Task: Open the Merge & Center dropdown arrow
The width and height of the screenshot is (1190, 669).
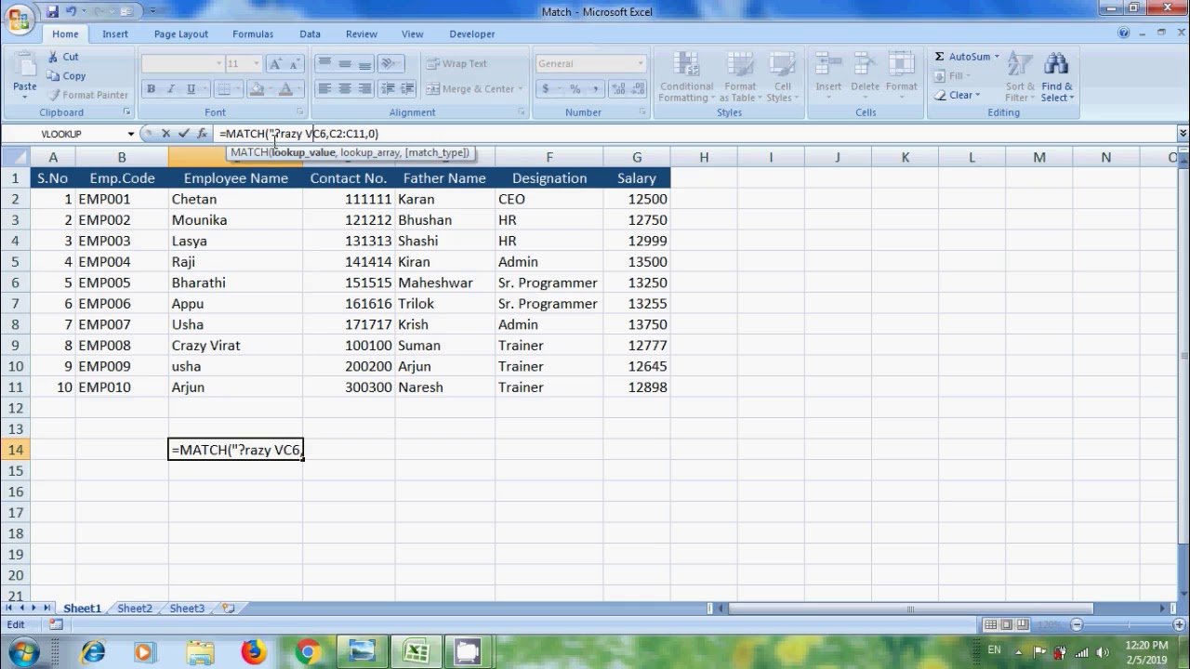Action: [x=521, y=89]
